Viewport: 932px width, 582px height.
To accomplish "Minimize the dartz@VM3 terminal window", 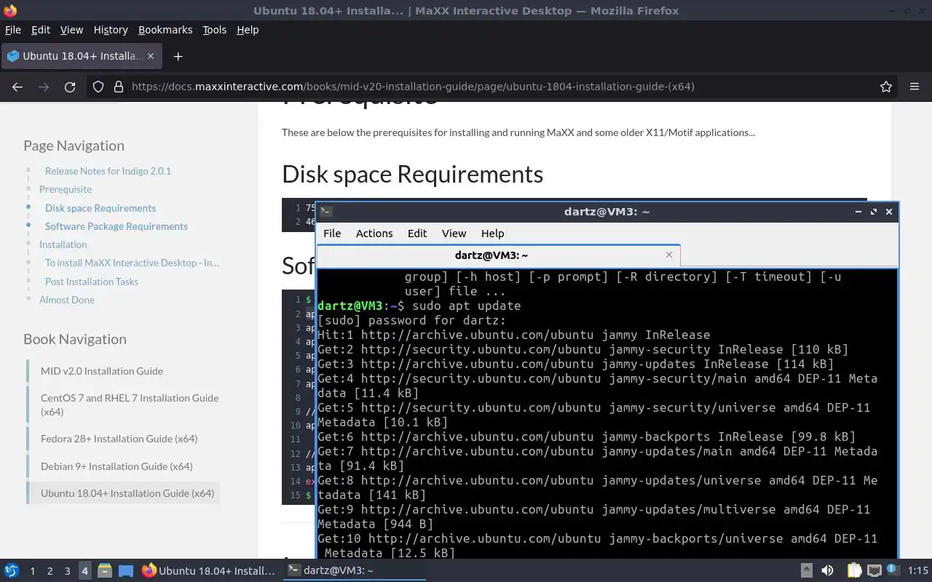I will coord(858,212).
